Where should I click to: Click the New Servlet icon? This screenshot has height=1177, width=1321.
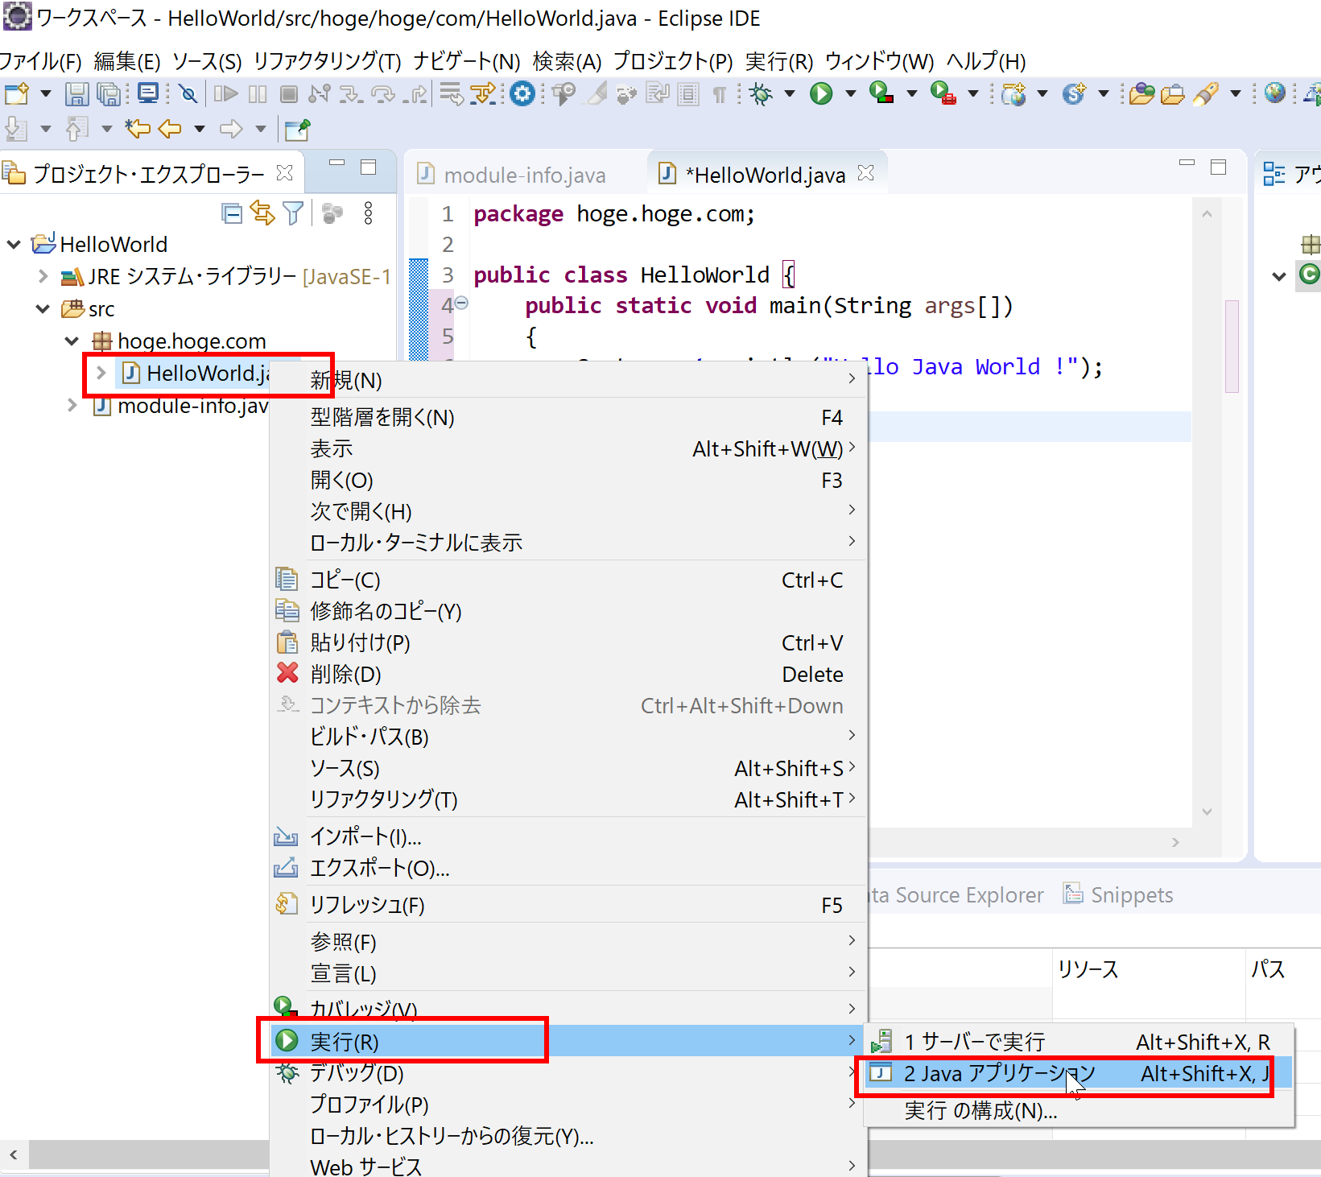pyautogui.click(x=1074, y=94)
